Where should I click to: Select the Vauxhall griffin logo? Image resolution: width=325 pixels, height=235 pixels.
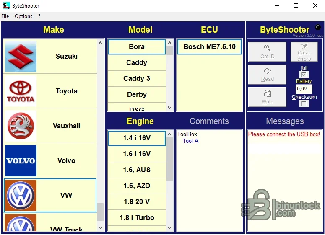click(x=21, y=126)
